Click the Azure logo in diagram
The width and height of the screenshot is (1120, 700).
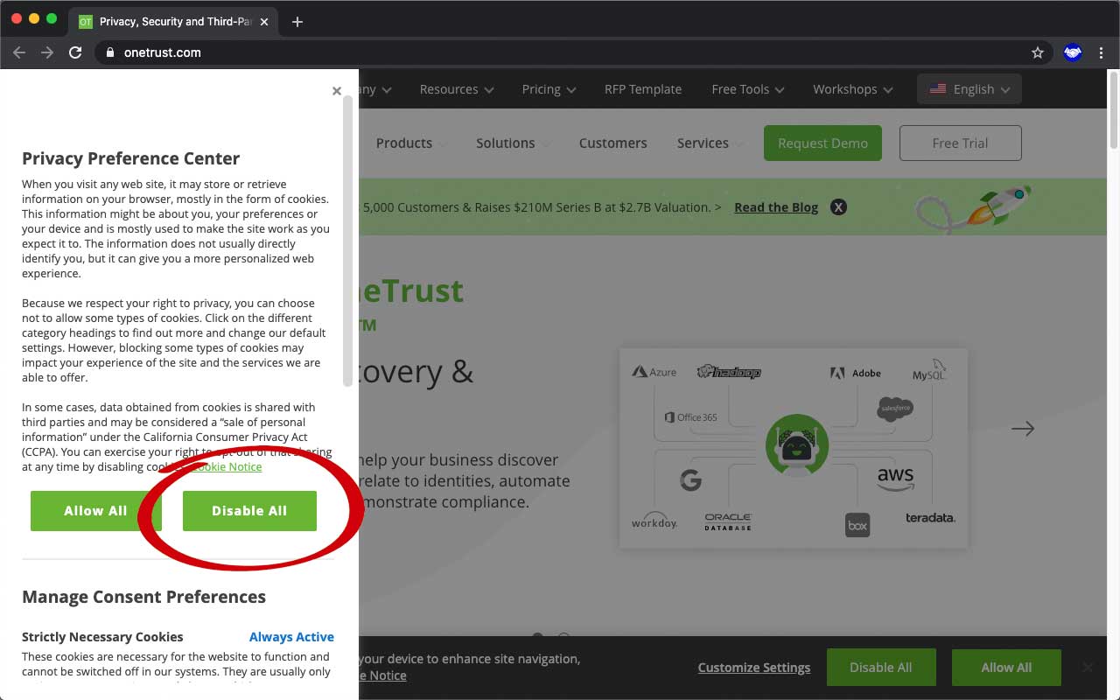tap(654, 372)
